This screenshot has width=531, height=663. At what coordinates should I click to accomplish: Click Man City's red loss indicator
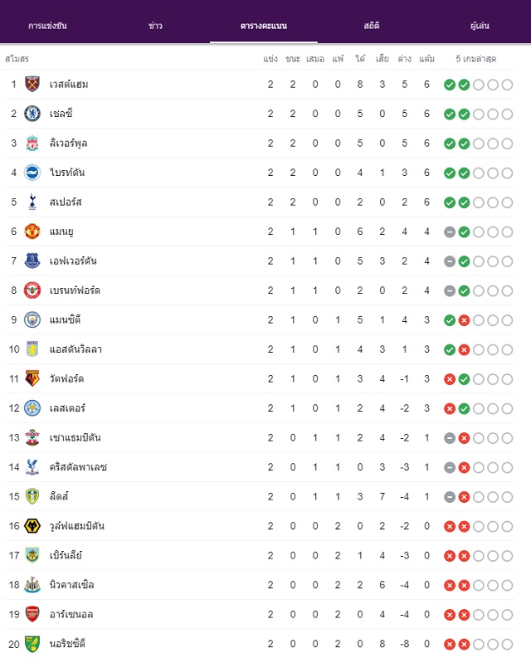(464, 320)
